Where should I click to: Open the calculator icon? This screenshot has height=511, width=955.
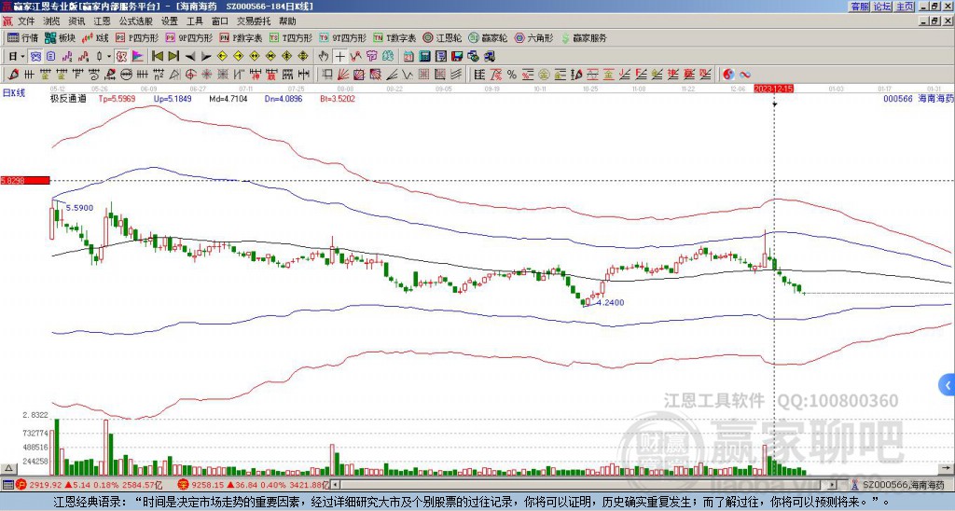424,56
